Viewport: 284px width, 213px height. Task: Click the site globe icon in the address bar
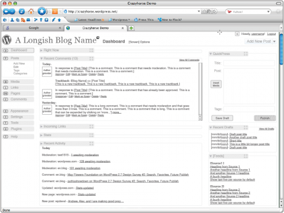pos(66,12)
